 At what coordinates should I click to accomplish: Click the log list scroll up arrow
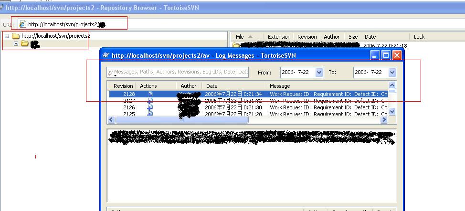point(392,85)
